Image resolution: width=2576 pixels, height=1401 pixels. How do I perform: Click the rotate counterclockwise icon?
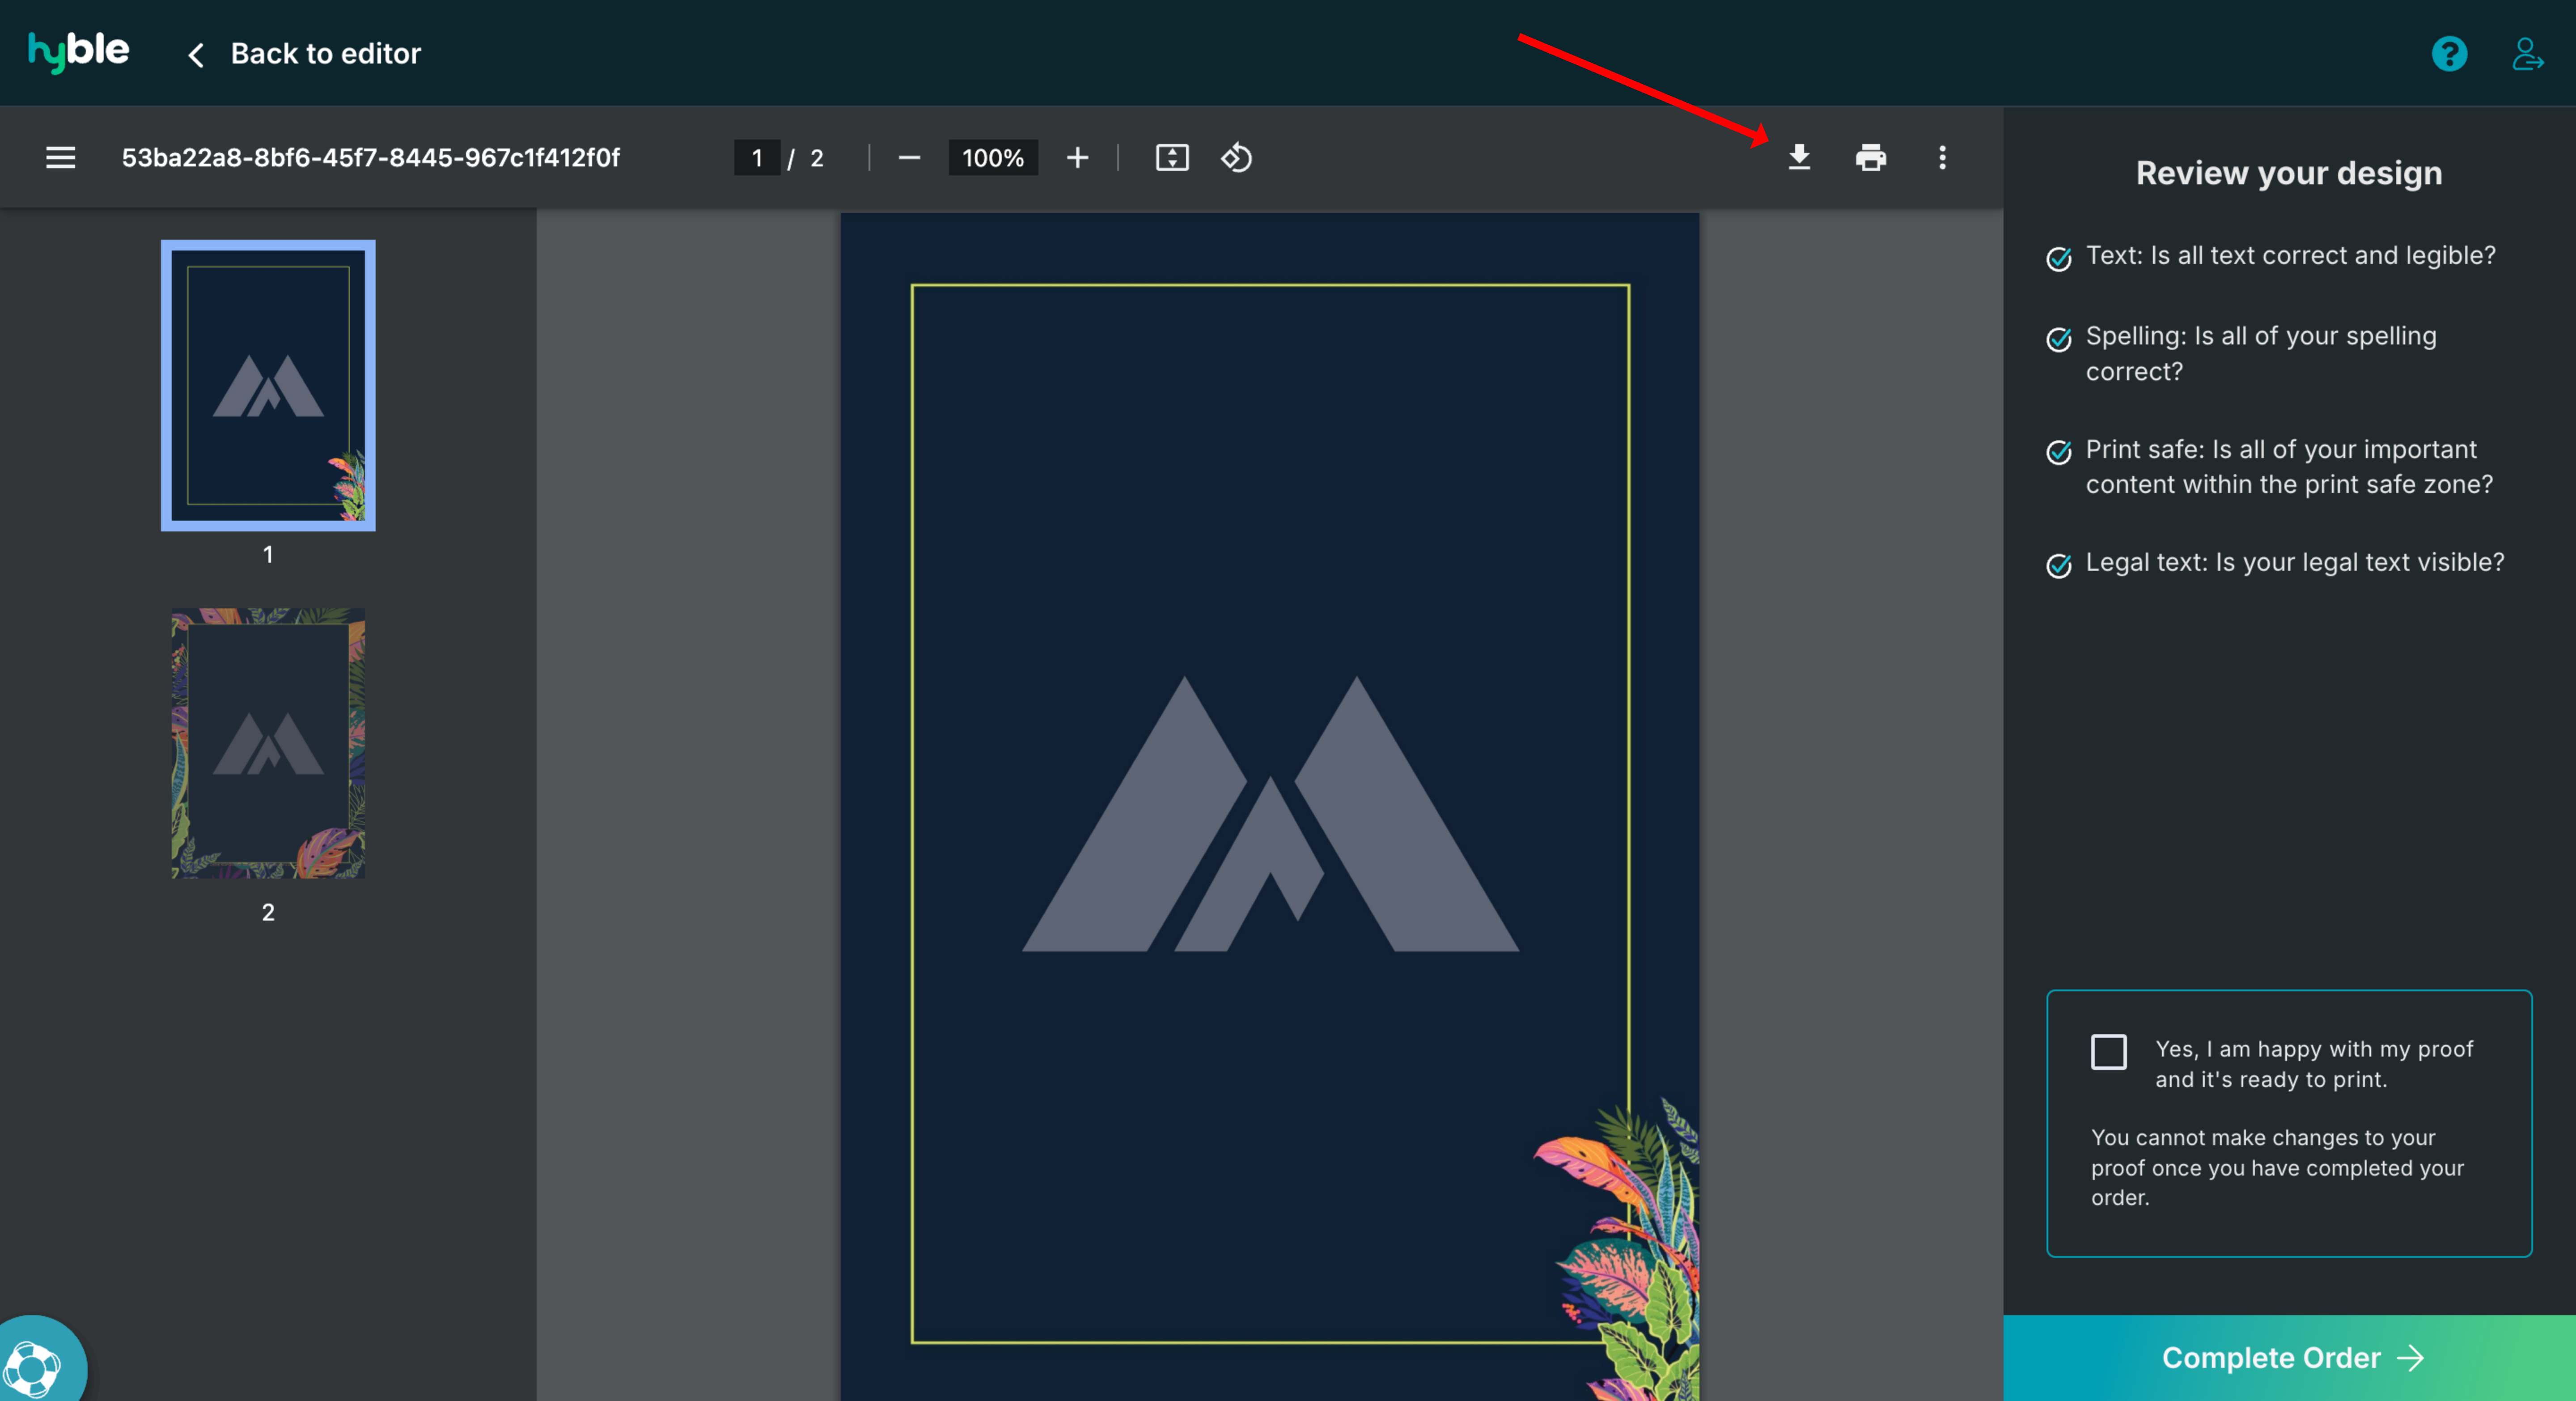[1237, 157]
